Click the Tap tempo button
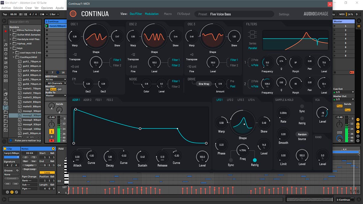Screen dimensions: 363x204 (x=5, y=14)
